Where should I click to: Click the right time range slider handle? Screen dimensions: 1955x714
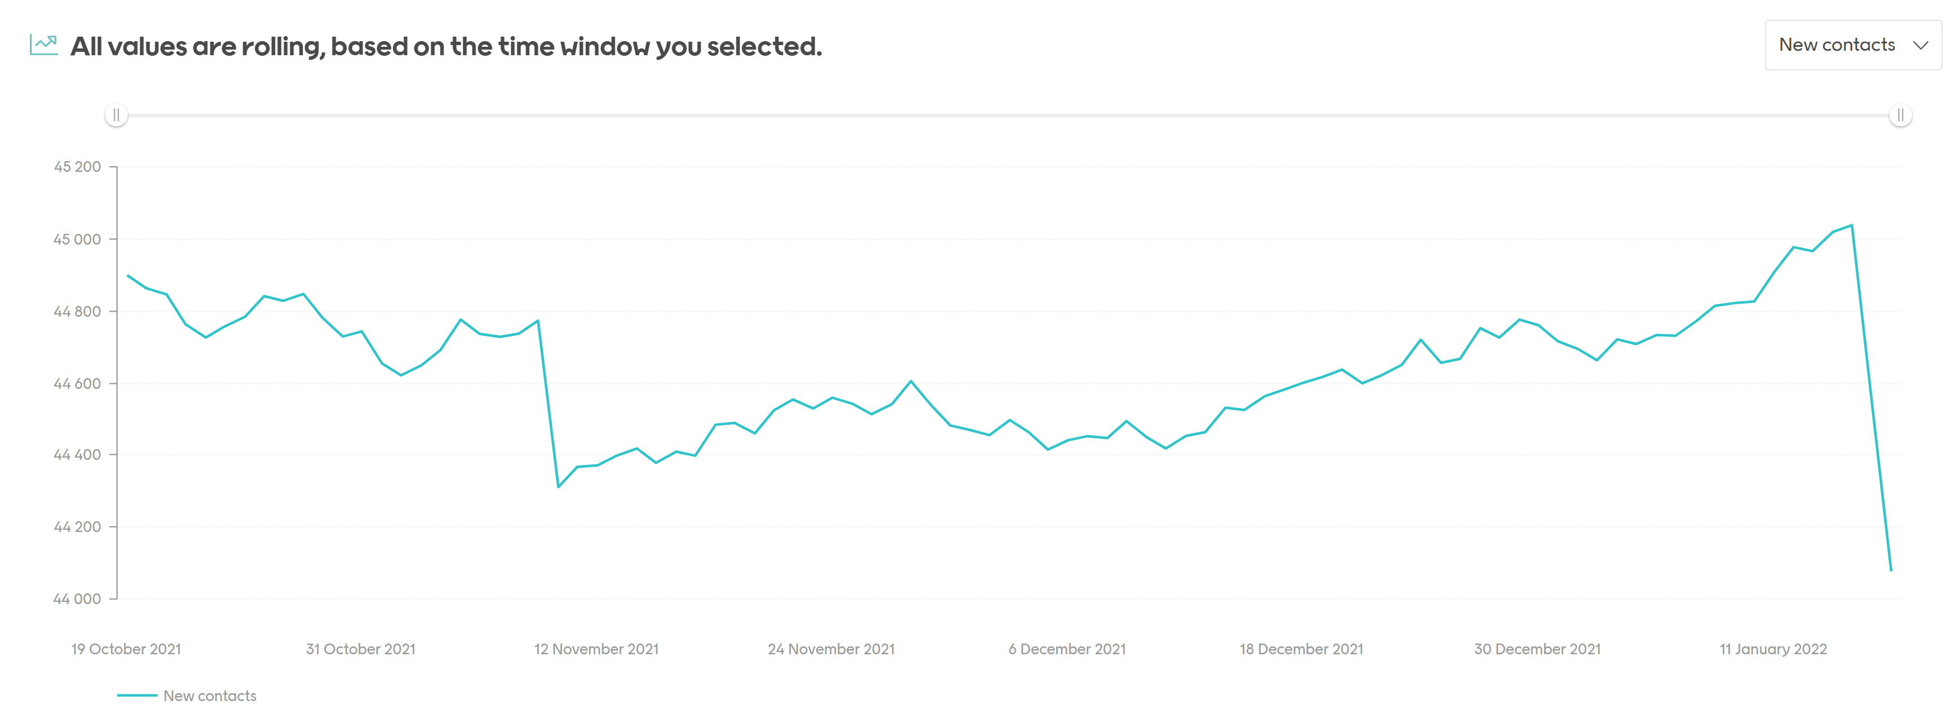pos(1900,116)
